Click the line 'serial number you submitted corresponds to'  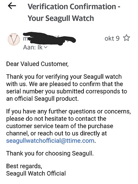point(67,91)
